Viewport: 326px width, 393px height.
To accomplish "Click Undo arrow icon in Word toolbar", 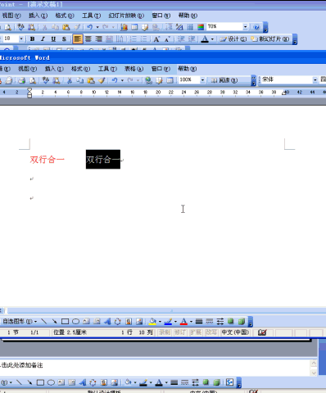I will point(115,80).
